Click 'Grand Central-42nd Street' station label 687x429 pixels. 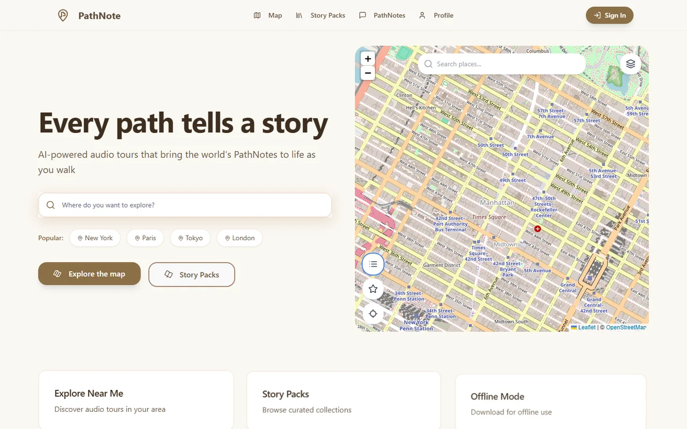click(x=594, y=305)
